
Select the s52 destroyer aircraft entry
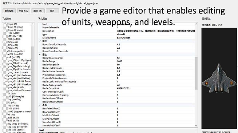[x=17, y=126]
